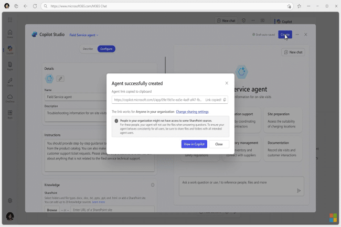This screenshot has width=341, height=227.
Task: Open the Change sharing settings link
Action: 192,112
